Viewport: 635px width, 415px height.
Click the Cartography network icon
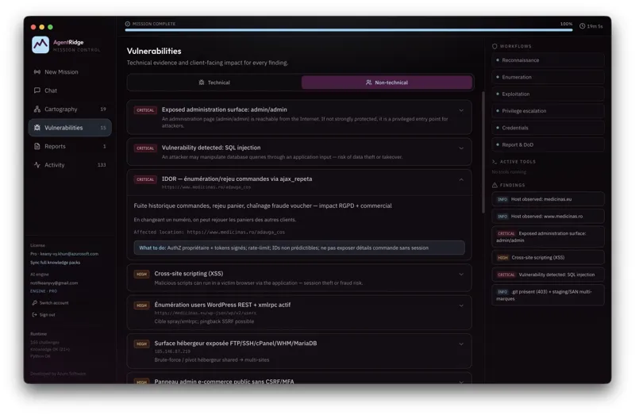[37, 109]
